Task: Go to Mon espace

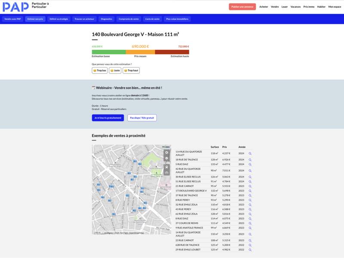Action: tap(335, 7)
